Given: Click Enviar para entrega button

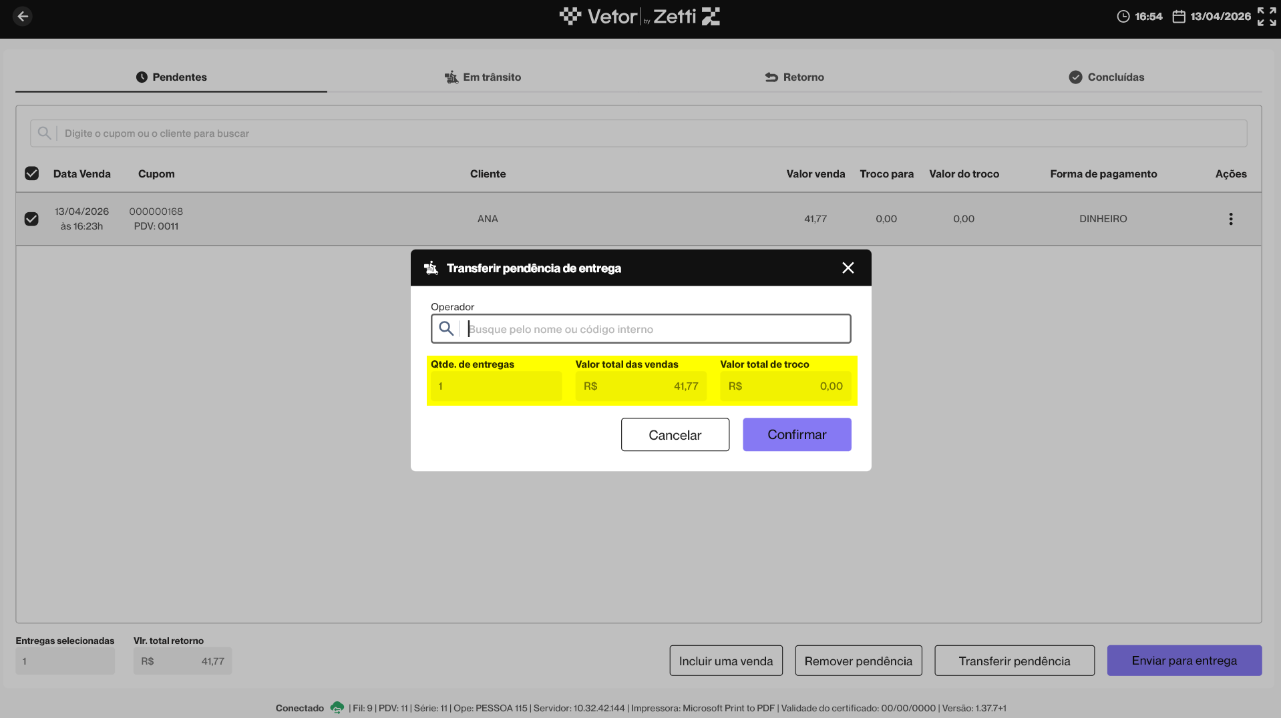Looking at the screenshot, I should 1184,660.
